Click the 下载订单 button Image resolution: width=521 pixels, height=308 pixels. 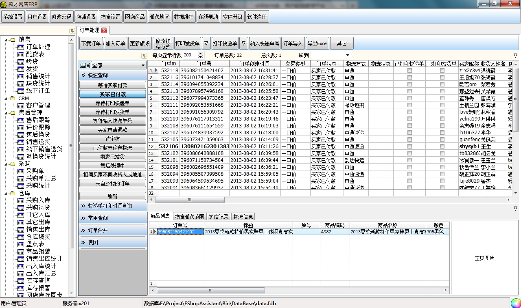pos(91,43)
